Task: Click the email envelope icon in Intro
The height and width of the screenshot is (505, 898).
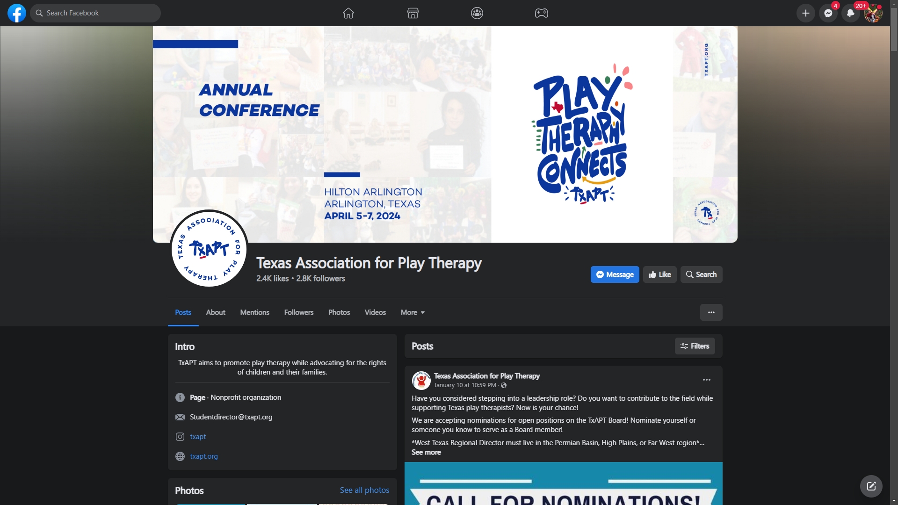Action: tap(180, 417)
